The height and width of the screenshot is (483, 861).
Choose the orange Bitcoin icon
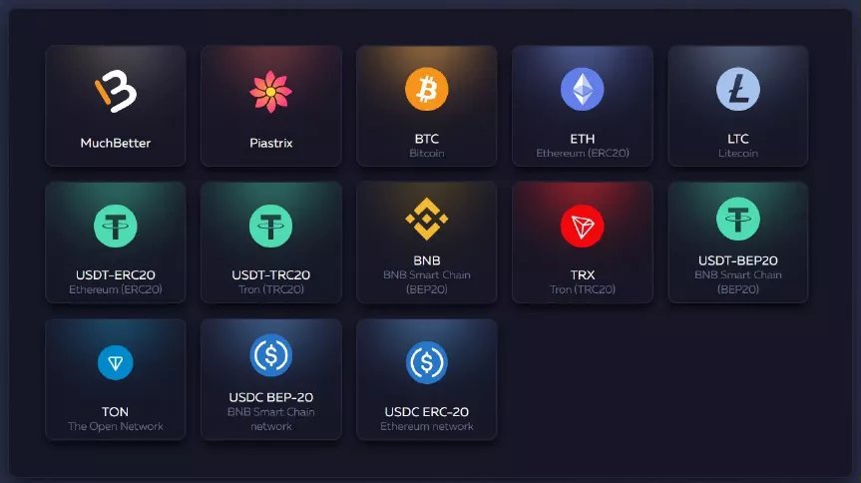pos(427,89)
